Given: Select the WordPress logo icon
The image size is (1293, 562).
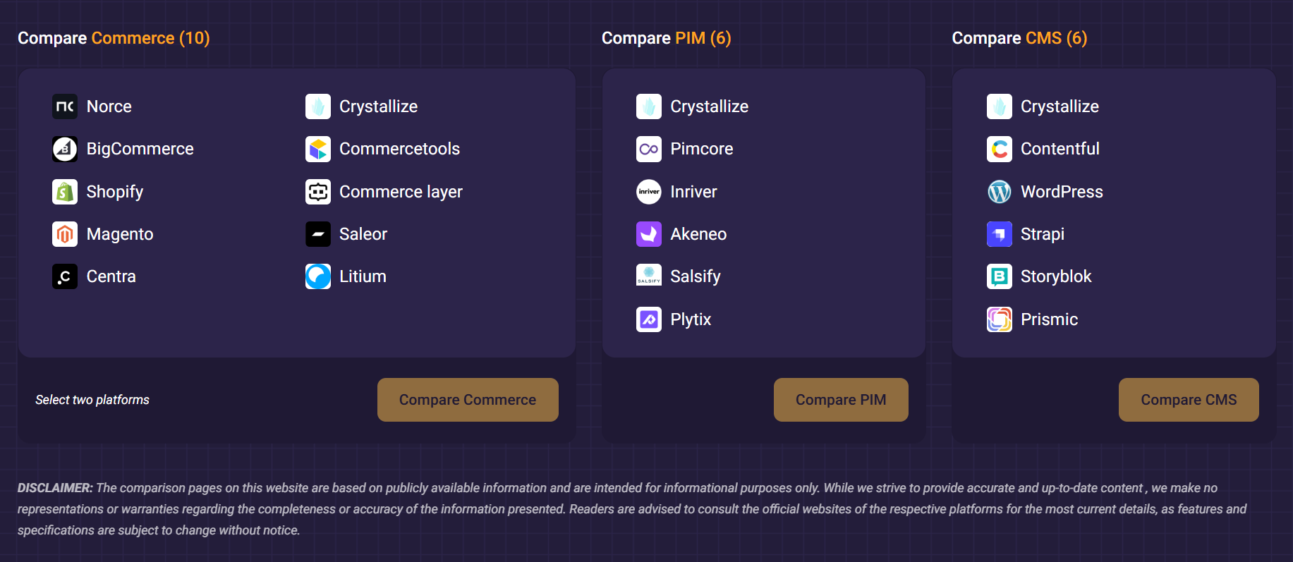Looking at the screenshot, I should [x=1000, y=192].
